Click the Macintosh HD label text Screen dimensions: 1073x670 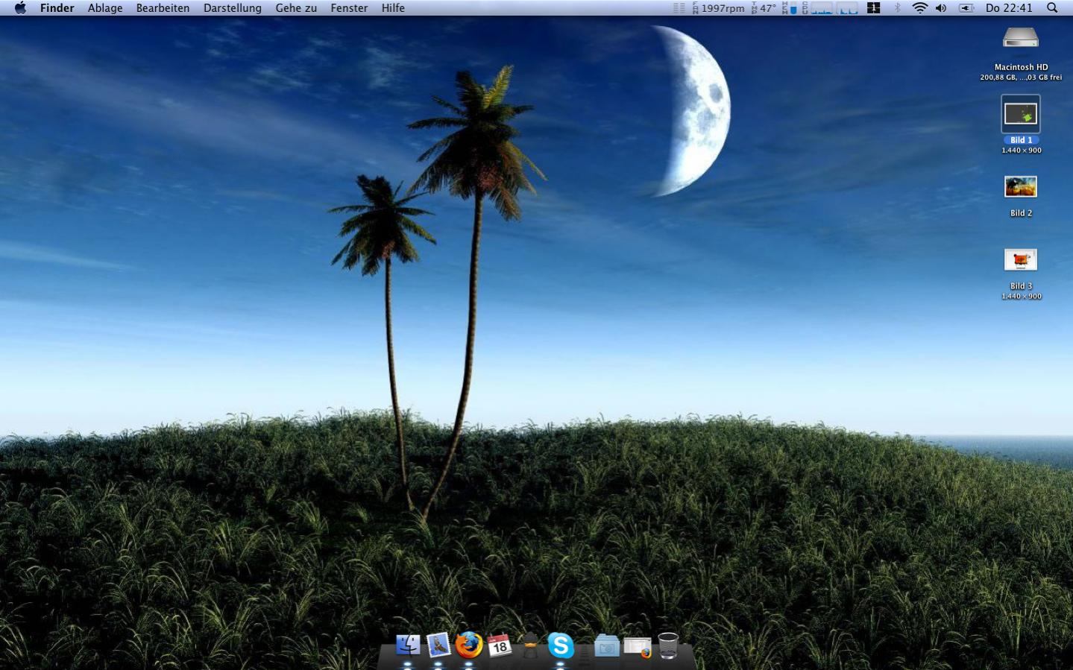pyautogui.click(x=1021, y=67)
